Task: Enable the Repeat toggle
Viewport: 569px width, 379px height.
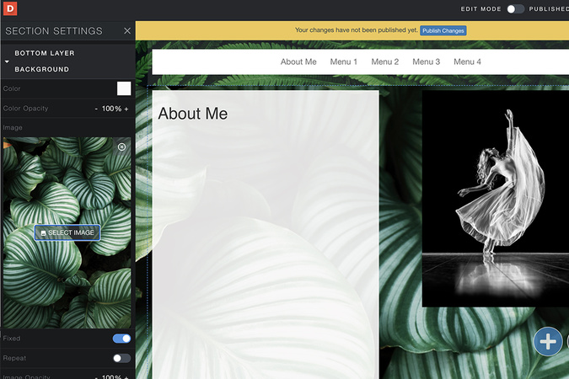Action: 121,358
